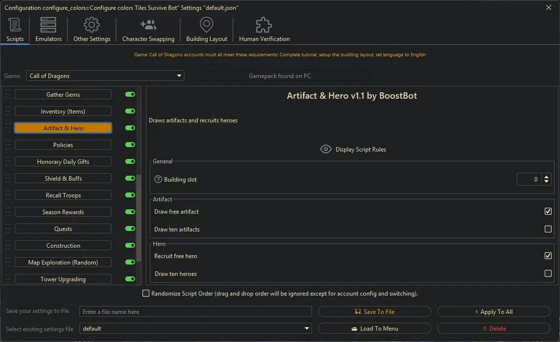
Task: Check Randomize Script Order
Action: (146, 293)
